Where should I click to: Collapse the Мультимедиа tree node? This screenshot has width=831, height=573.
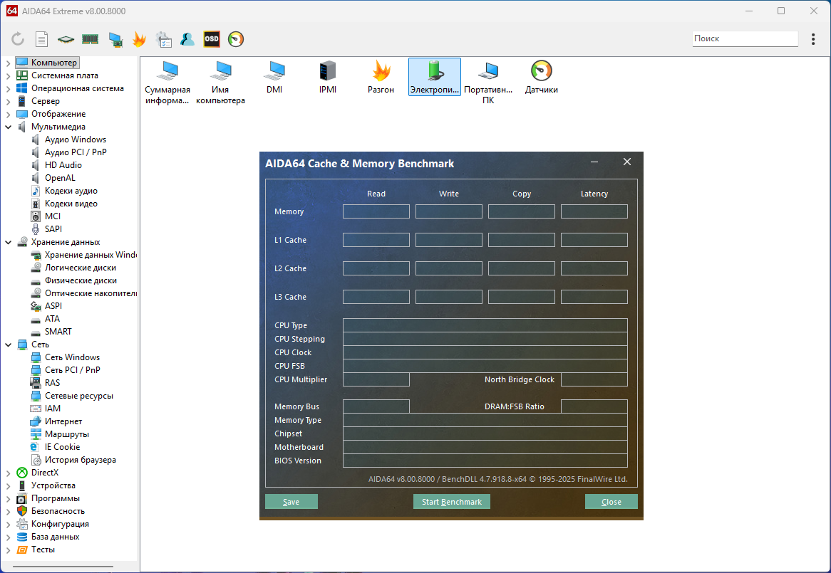(x=8, y=127)
